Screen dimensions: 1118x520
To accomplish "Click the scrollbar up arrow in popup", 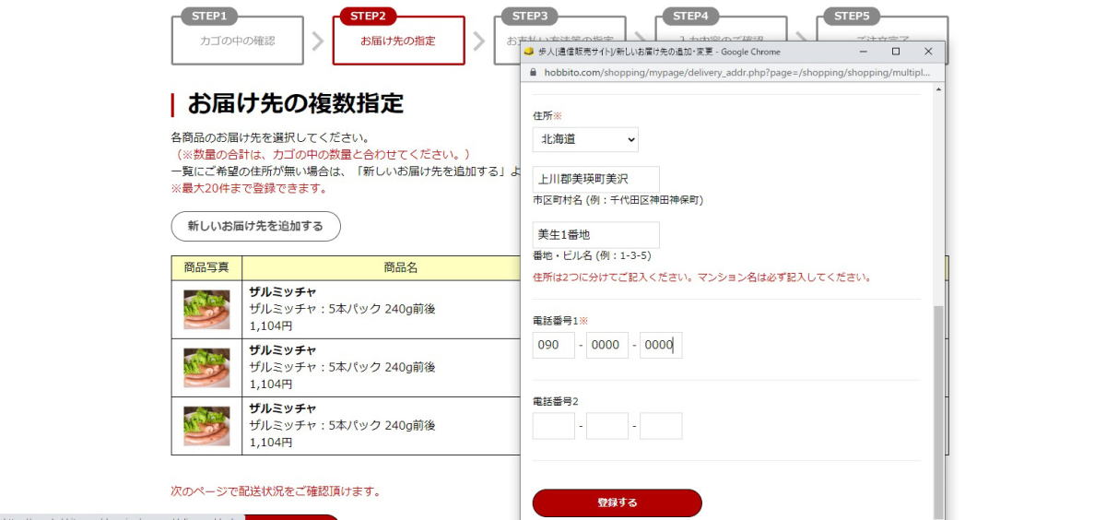I will point(939,89).
